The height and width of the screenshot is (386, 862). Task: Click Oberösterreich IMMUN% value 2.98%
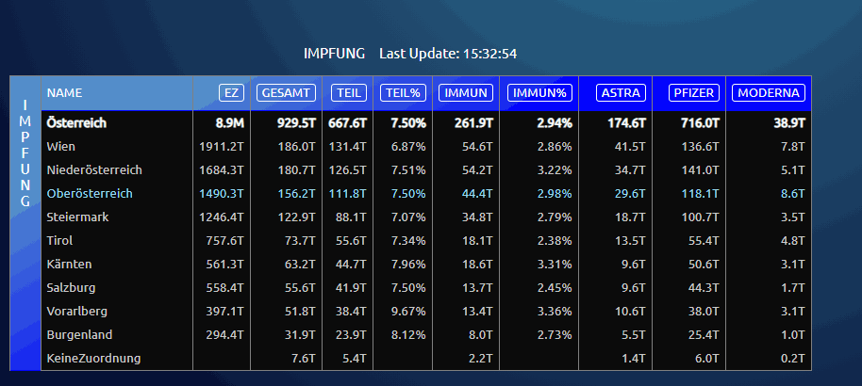tap(555, 194)
